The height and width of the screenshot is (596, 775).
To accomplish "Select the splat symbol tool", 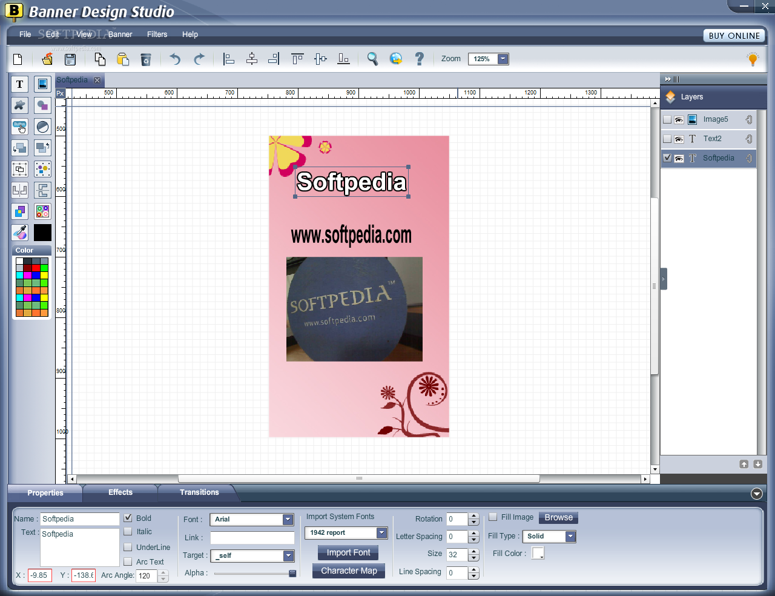I will pos(20,105).
